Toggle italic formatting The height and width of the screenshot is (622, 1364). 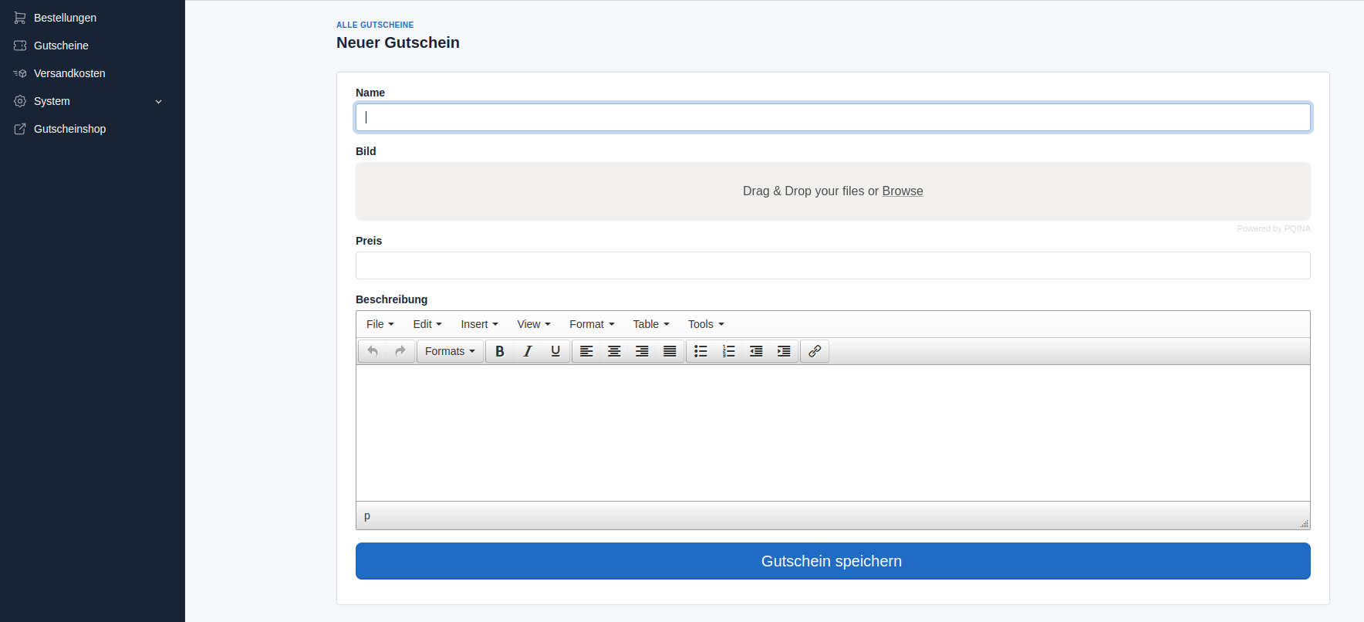528,351
